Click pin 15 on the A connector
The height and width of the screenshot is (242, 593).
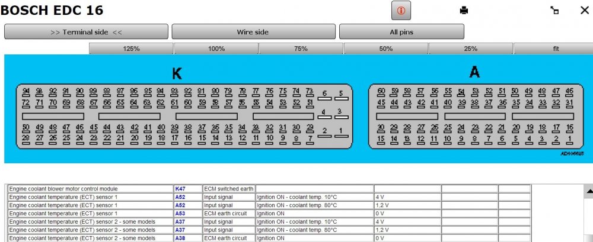click(381, 140)
